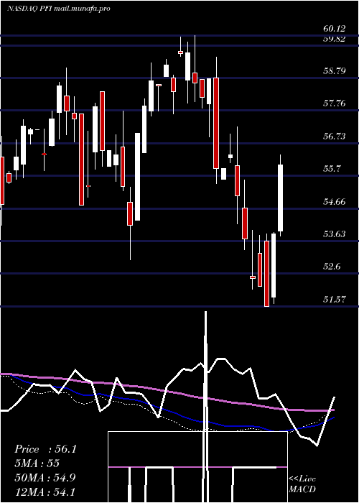The height and width of the screenshot is (503, 359).
Task: Click the 5MA : 55 readout
Action: click(37, 463)
